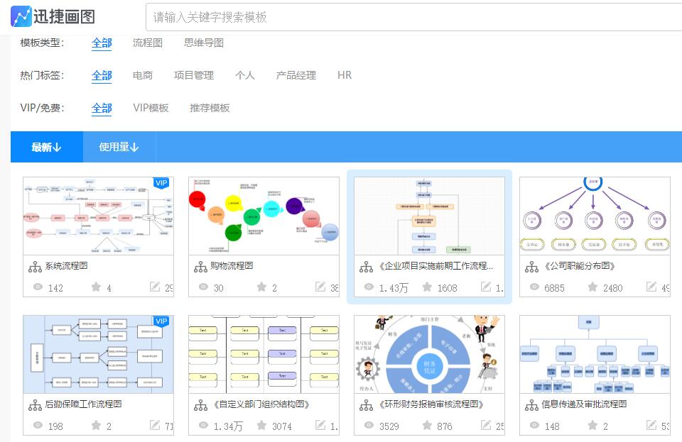This screenshot has width=682, height=442.
Task: Click the VIP badge on 系统流程图 card
Action: click(161, 183)
